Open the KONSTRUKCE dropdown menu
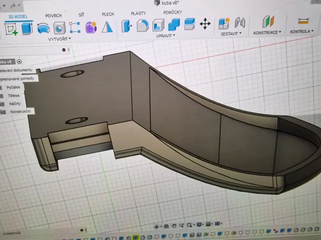This screenshot has width=321, height=240. (x=267, y=32)
